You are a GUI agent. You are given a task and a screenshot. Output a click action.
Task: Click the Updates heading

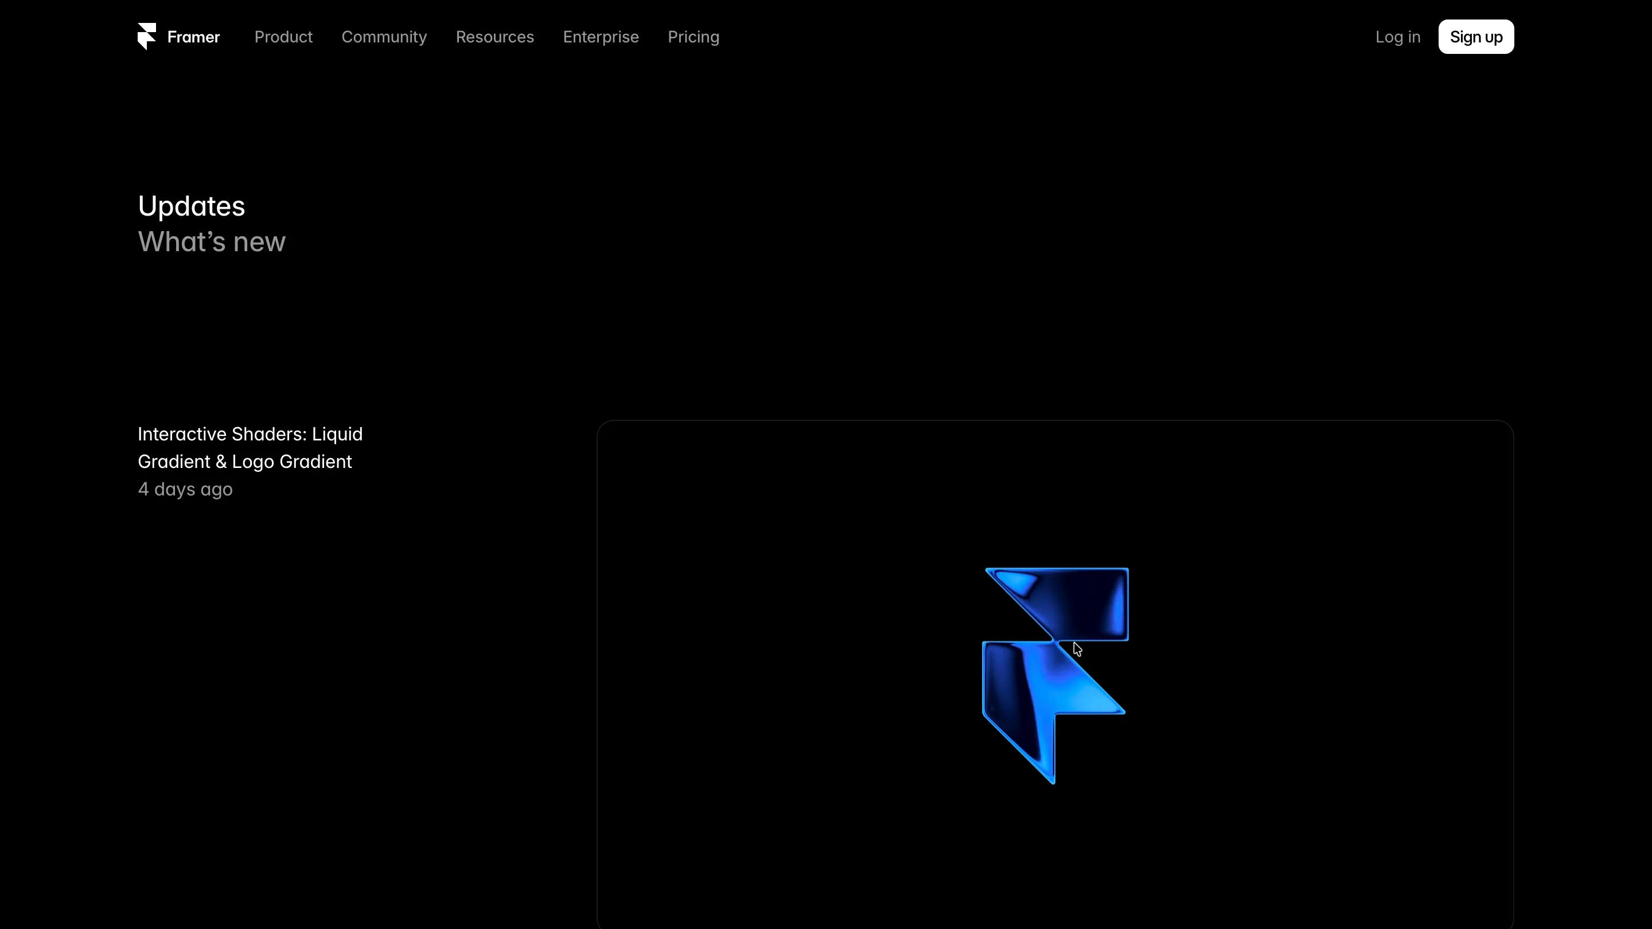tap(191, 206)
